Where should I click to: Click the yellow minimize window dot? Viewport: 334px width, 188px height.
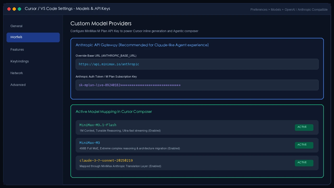tap(14, 9)
